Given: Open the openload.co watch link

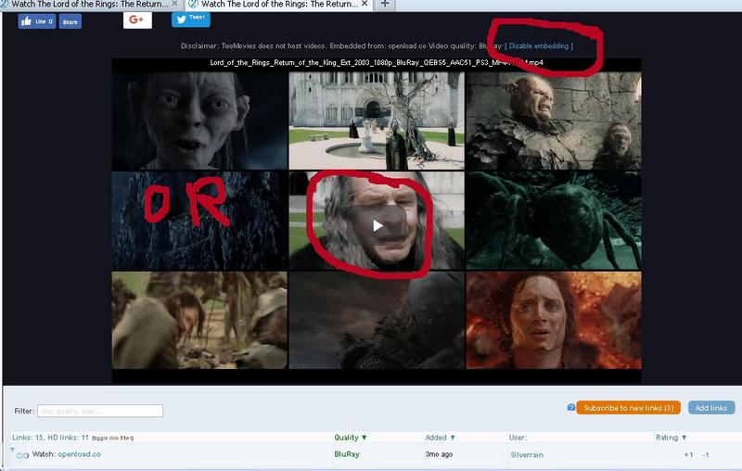Looking at the screenshot, I should click(x=80, y=454).
